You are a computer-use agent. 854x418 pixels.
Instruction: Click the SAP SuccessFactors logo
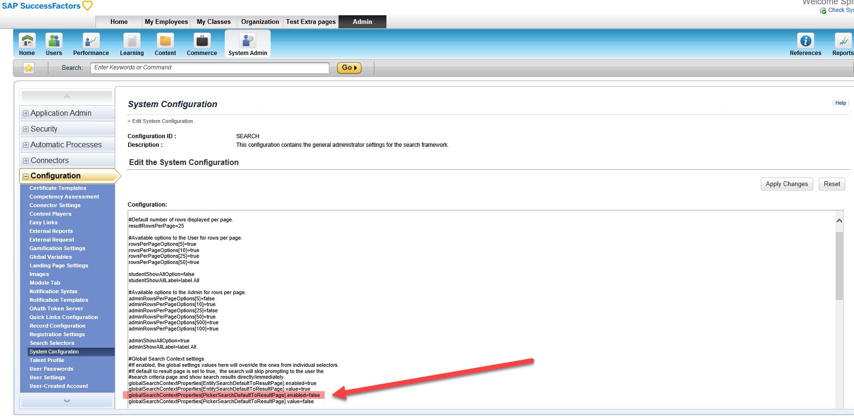tap(47, 6)
